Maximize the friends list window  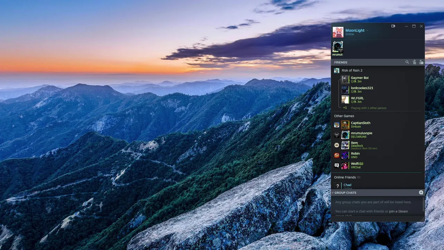[x=414, y=26]
